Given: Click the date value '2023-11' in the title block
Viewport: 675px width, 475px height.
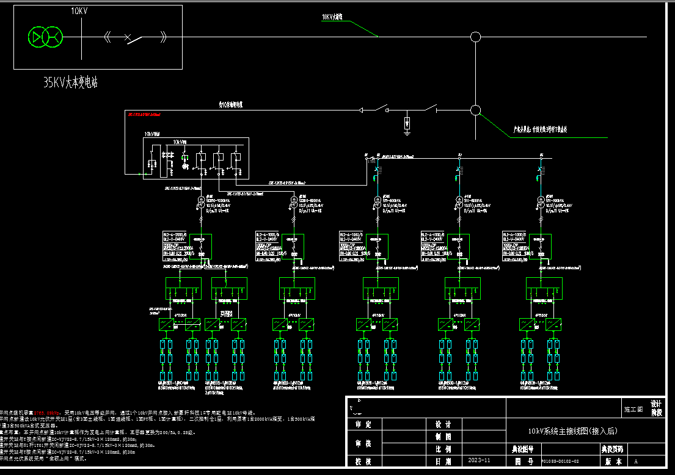Looking at the screenshot, I should pyautogui.click(x=479, y=460).
